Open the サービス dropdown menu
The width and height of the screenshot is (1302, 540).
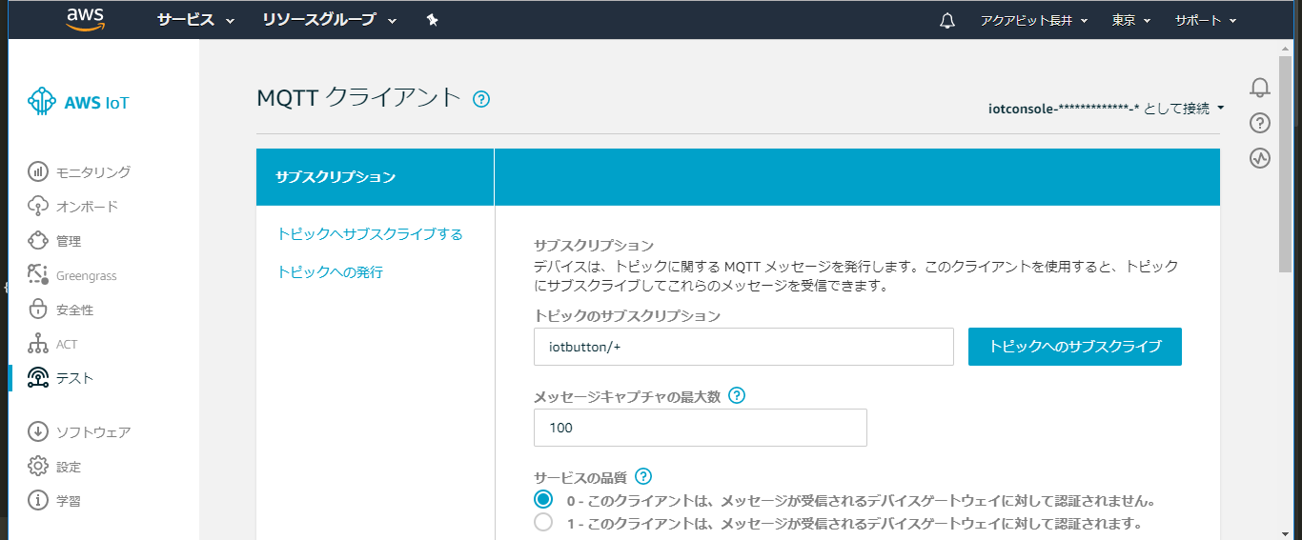[x=195, y=20]
